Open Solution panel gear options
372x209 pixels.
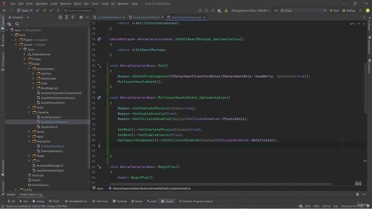tap(81, 17)
